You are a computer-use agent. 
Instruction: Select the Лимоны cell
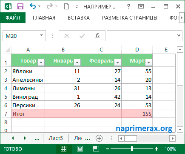click(28, 88)
